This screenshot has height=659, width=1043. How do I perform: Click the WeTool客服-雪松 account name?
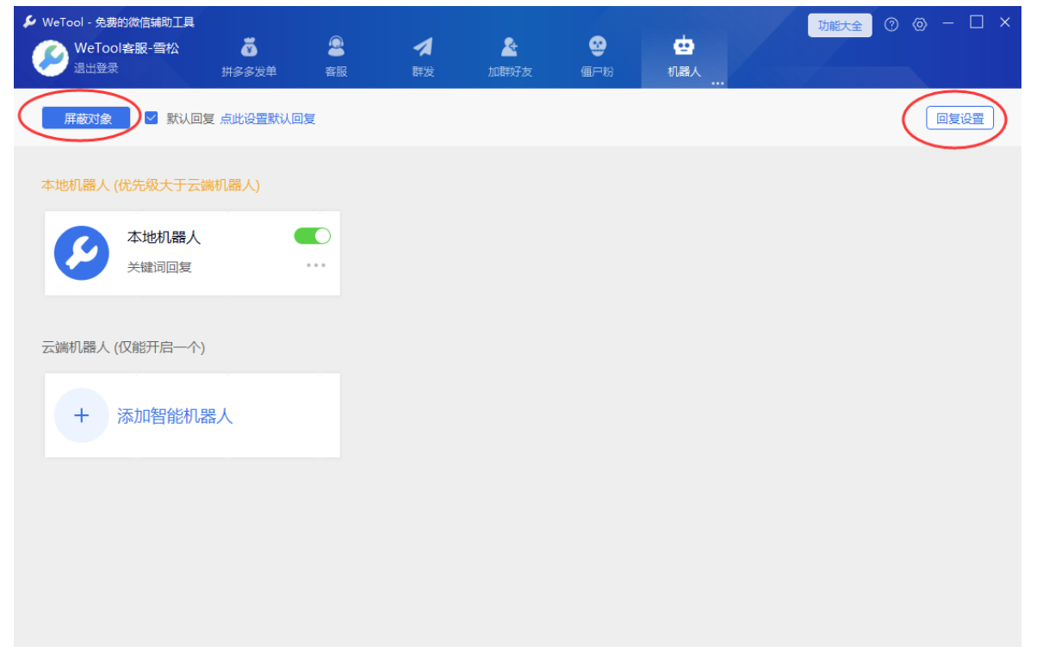pos(127,48)
